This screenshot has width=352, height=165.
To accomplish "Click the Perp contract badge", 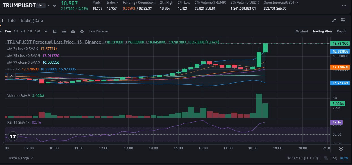I will coord(41,5).
